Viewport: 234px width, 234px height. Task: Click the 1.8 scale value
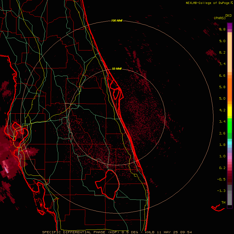tap(222, 145)
